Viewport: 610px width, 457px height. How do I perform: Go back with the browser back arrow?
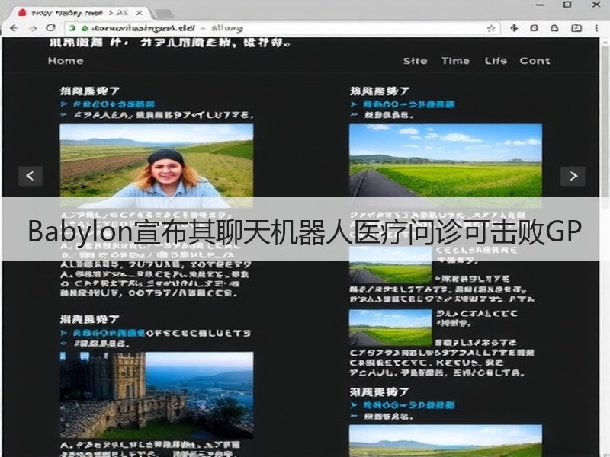click(x=14, y=28)
